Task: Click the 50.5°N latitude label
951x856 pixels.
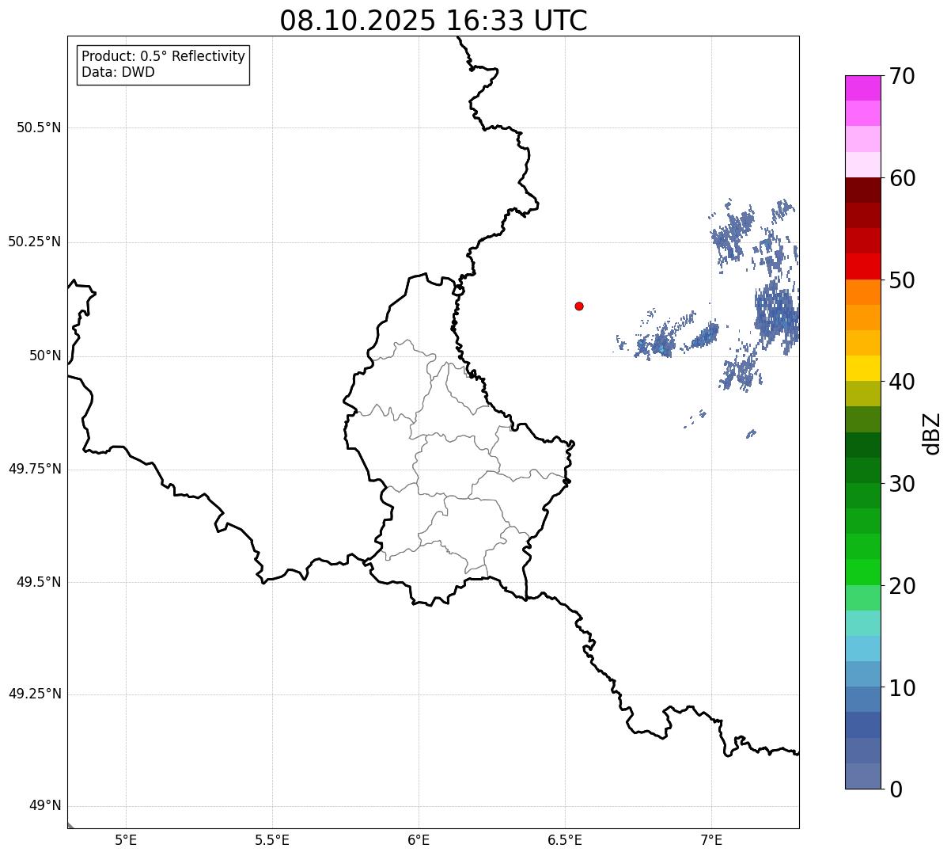Action: 39,127
